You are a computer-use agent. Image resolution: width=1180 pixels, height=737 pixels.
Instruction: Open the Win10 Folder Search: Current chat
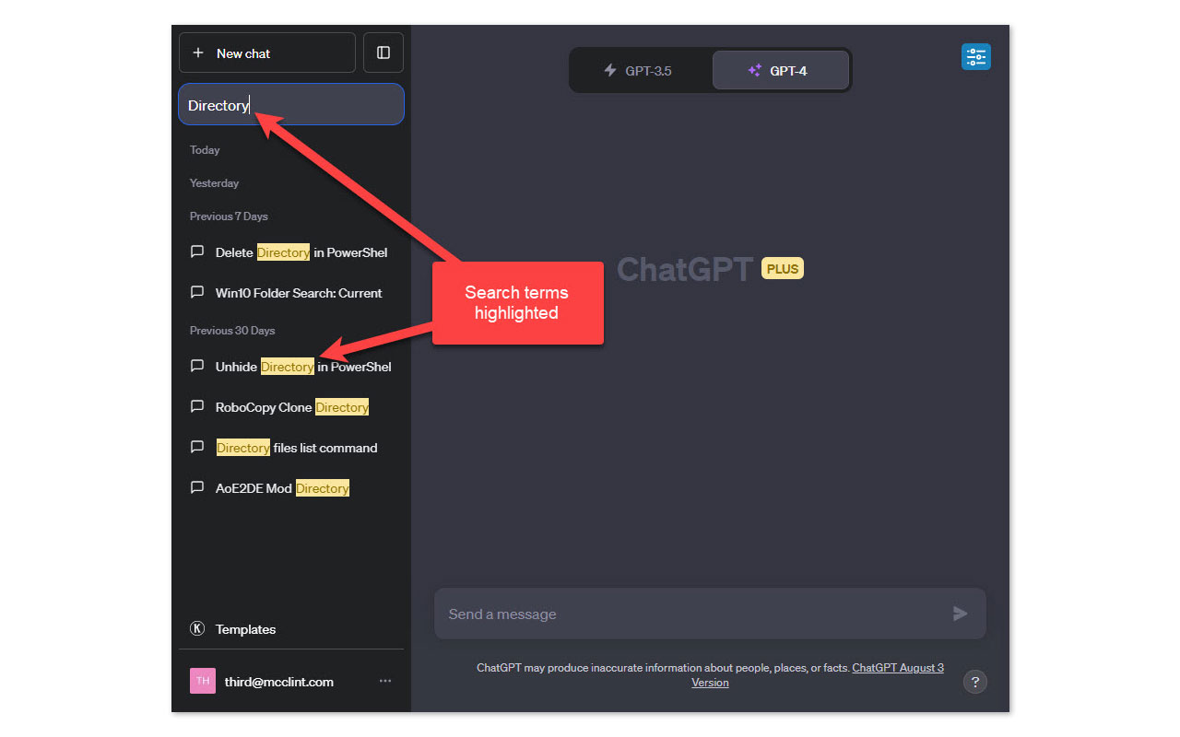(291, 293)
